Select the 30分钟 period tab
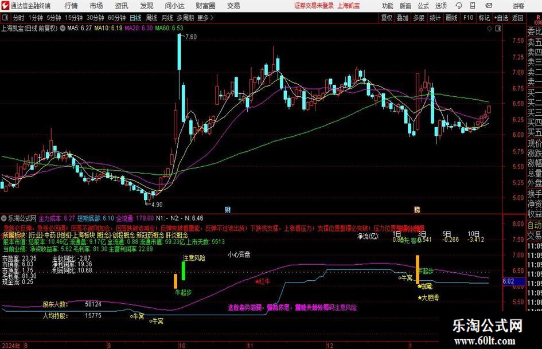Screen dimensions: 542x349 95,18
